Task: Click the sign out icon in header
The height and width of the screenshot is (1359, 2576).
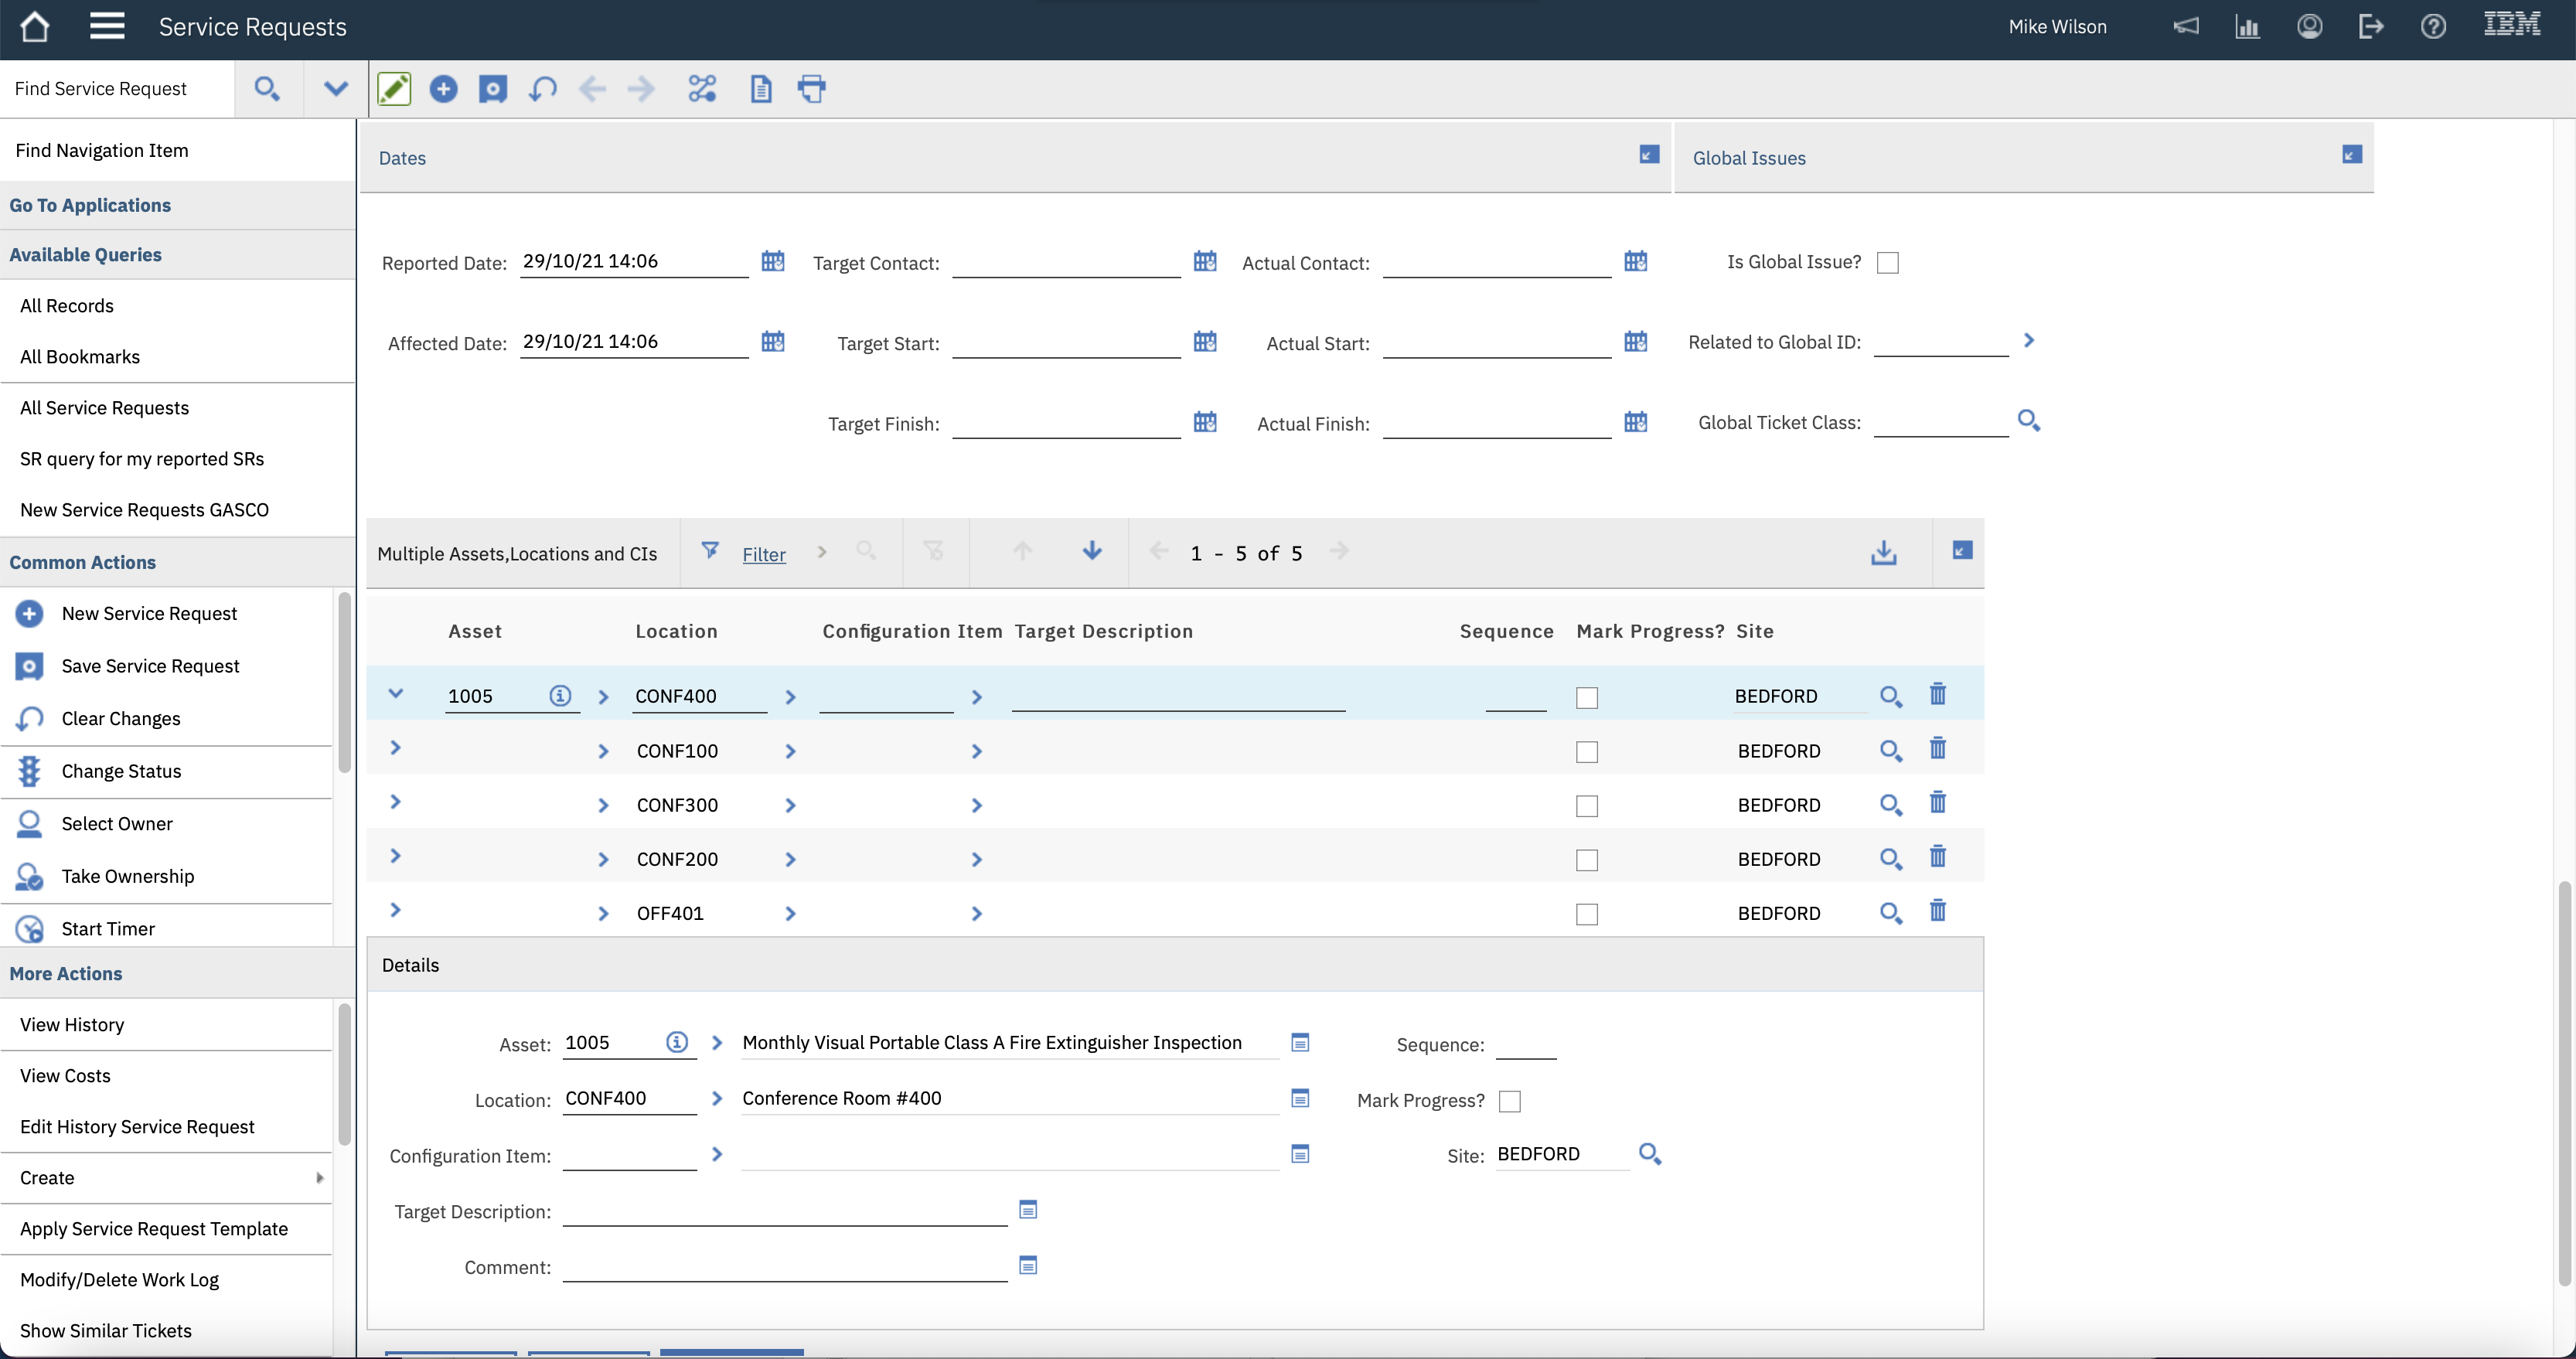Action: [x=2371, y=26]
